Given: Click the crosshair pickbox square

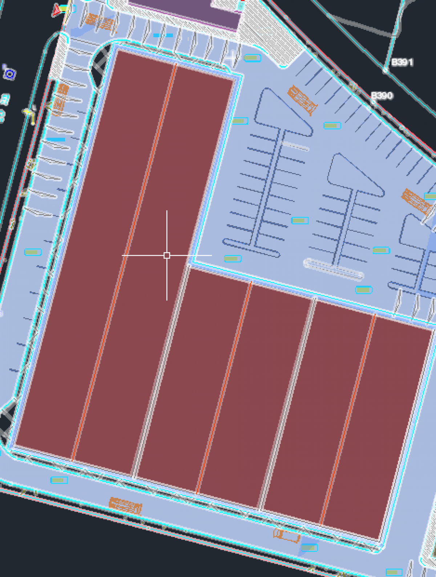Looking at the screenshot, I should click(167, 255).
